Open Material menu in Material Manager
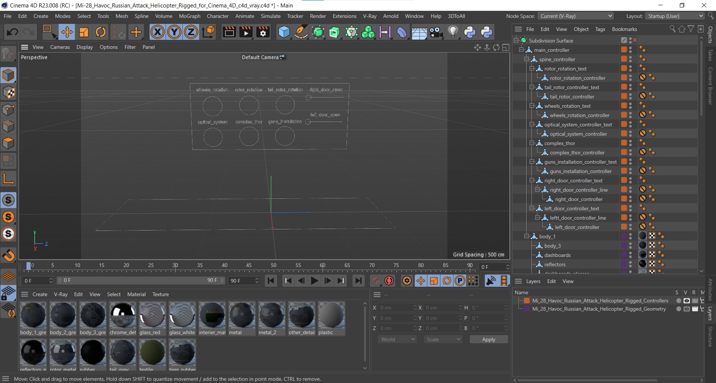This screenshot has height=383, width=716. click(x=136, y=294)
